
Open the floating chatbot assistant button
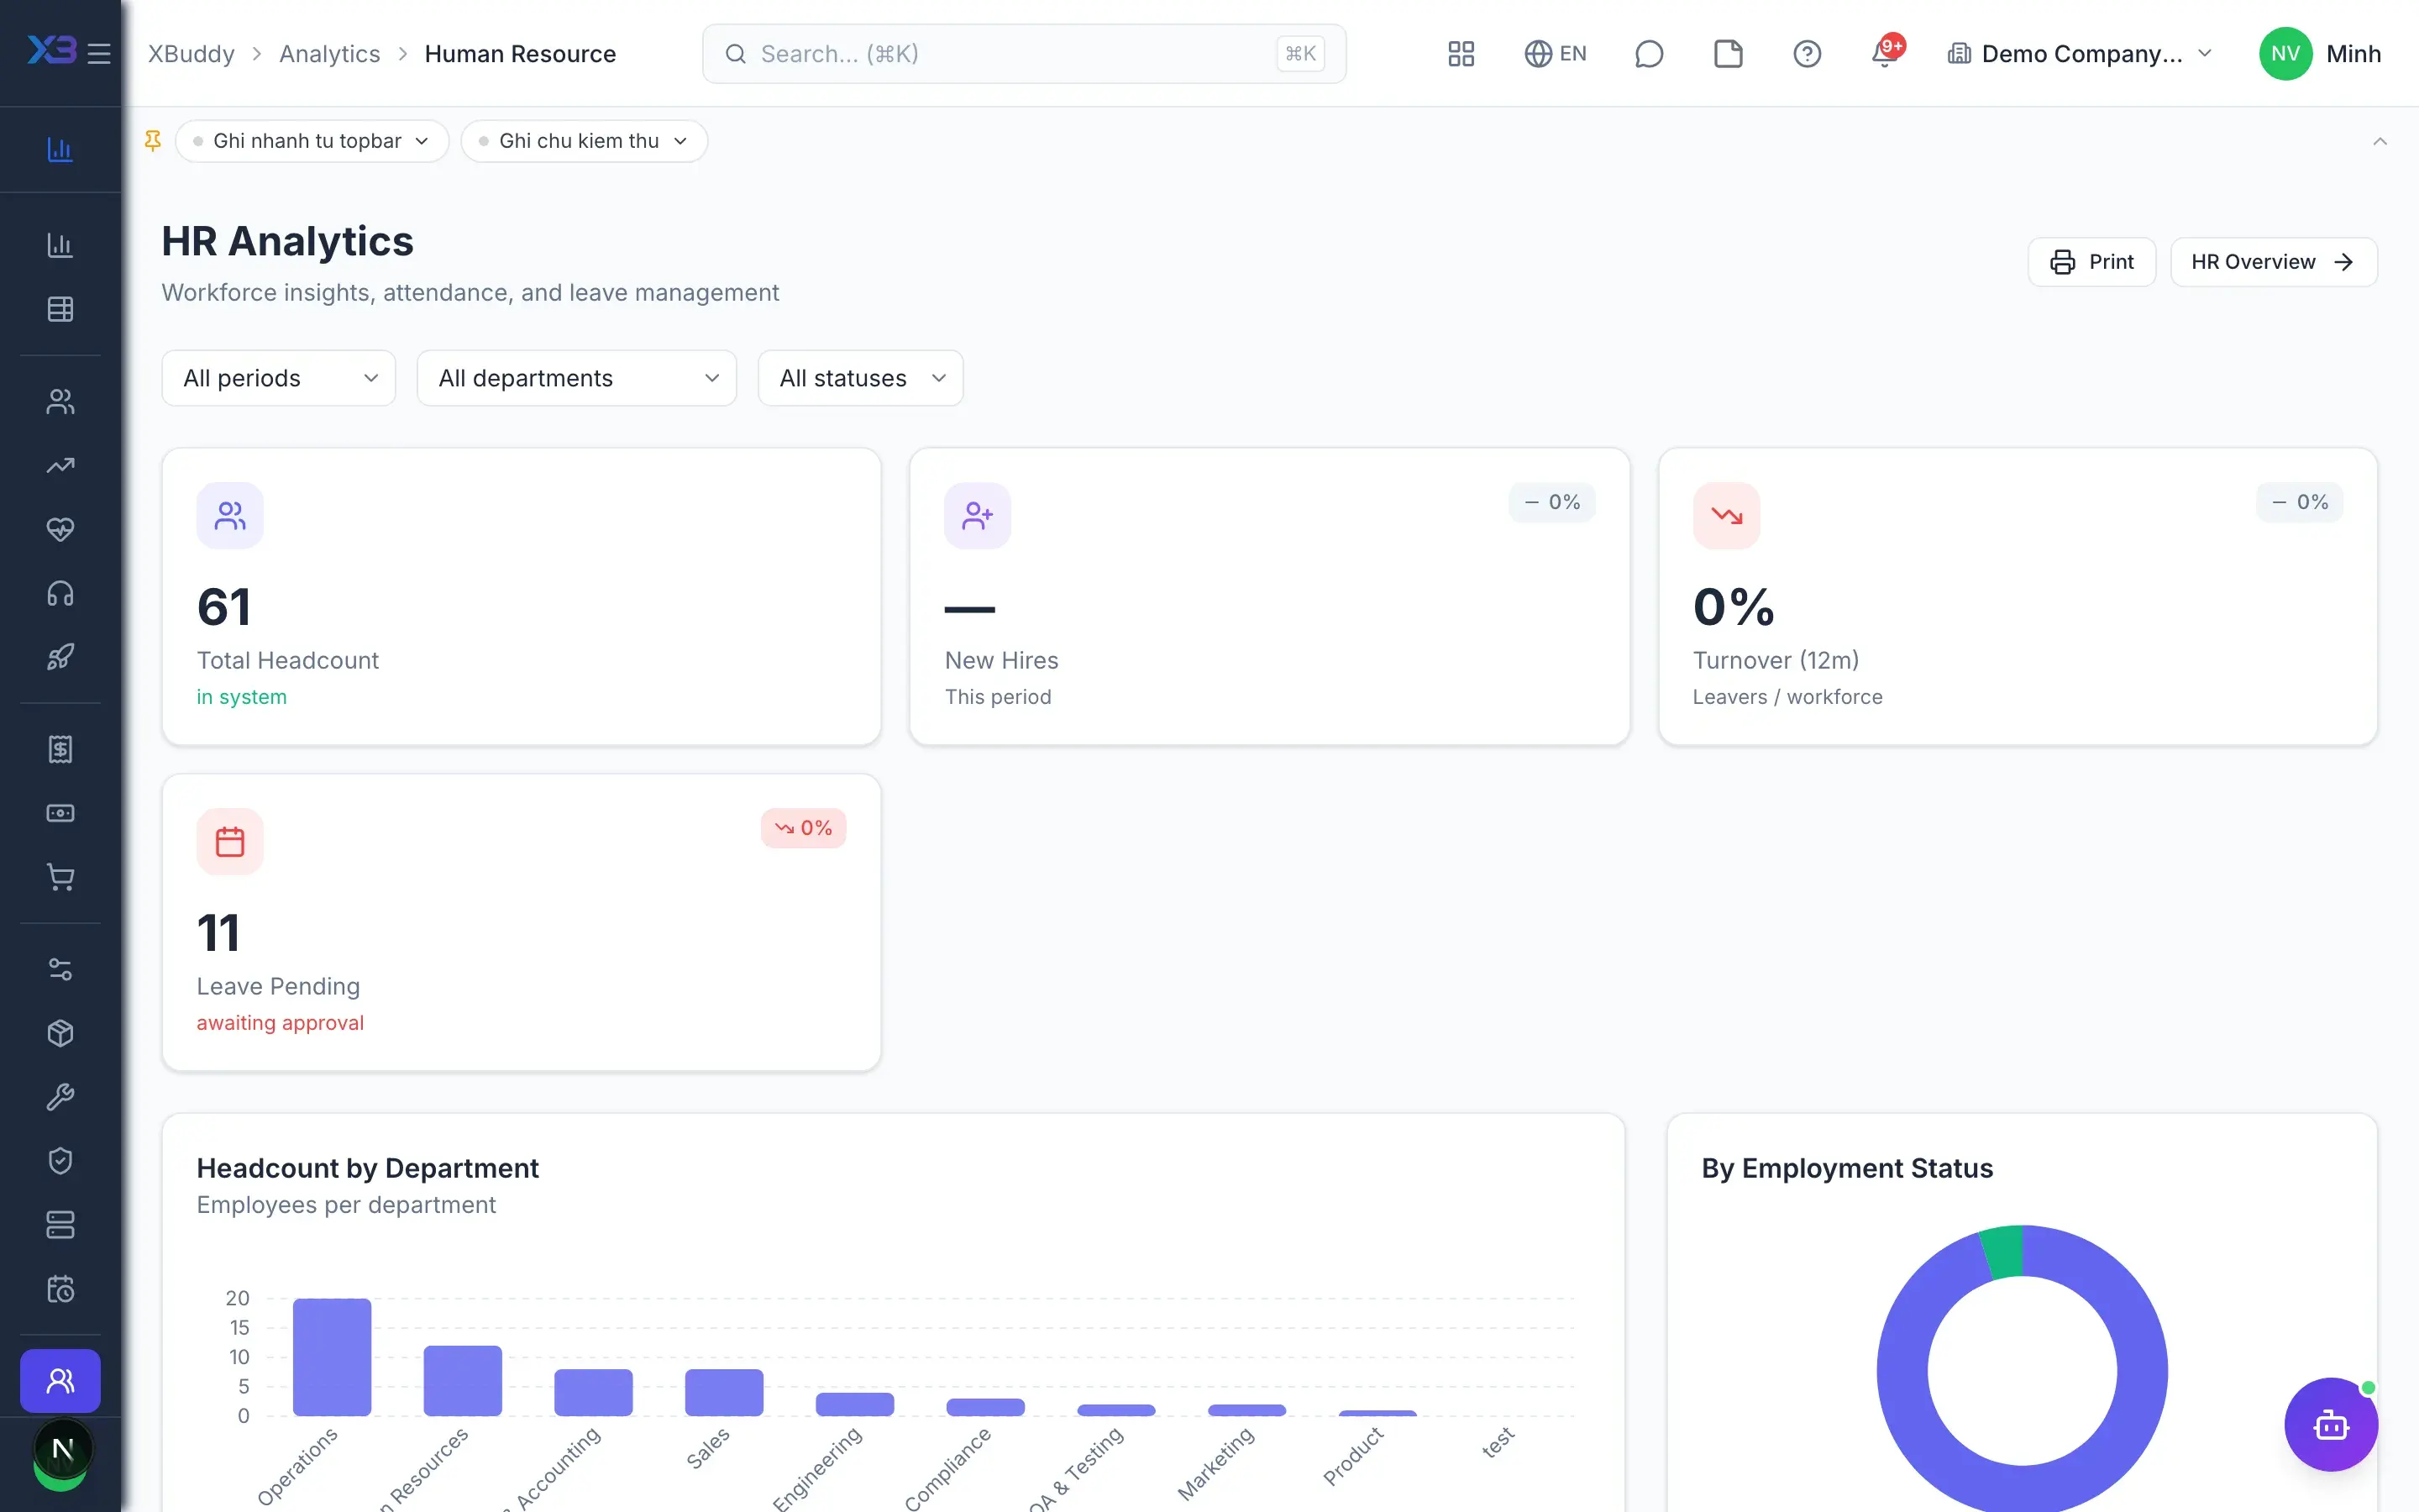[x=2330, y=1425]
